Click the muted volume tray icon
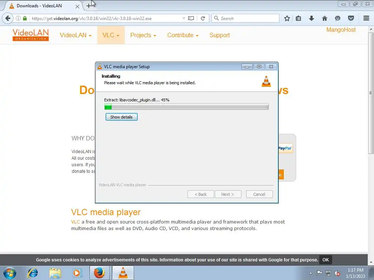374x280 pixels. pyautogui.click(x=337, y=273)
